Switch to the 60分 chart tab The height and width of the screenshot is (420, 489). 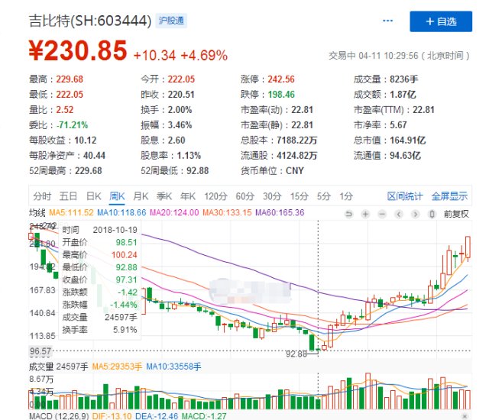click(x=245, y=196)
